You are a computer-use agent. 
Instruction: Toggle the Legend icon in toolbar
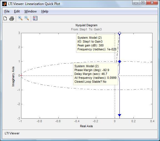[x=35, y=18]
